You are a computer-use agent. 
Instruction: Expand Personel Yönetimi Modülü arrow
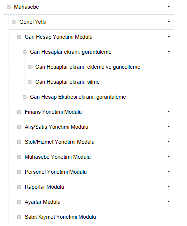coord(169,172)
